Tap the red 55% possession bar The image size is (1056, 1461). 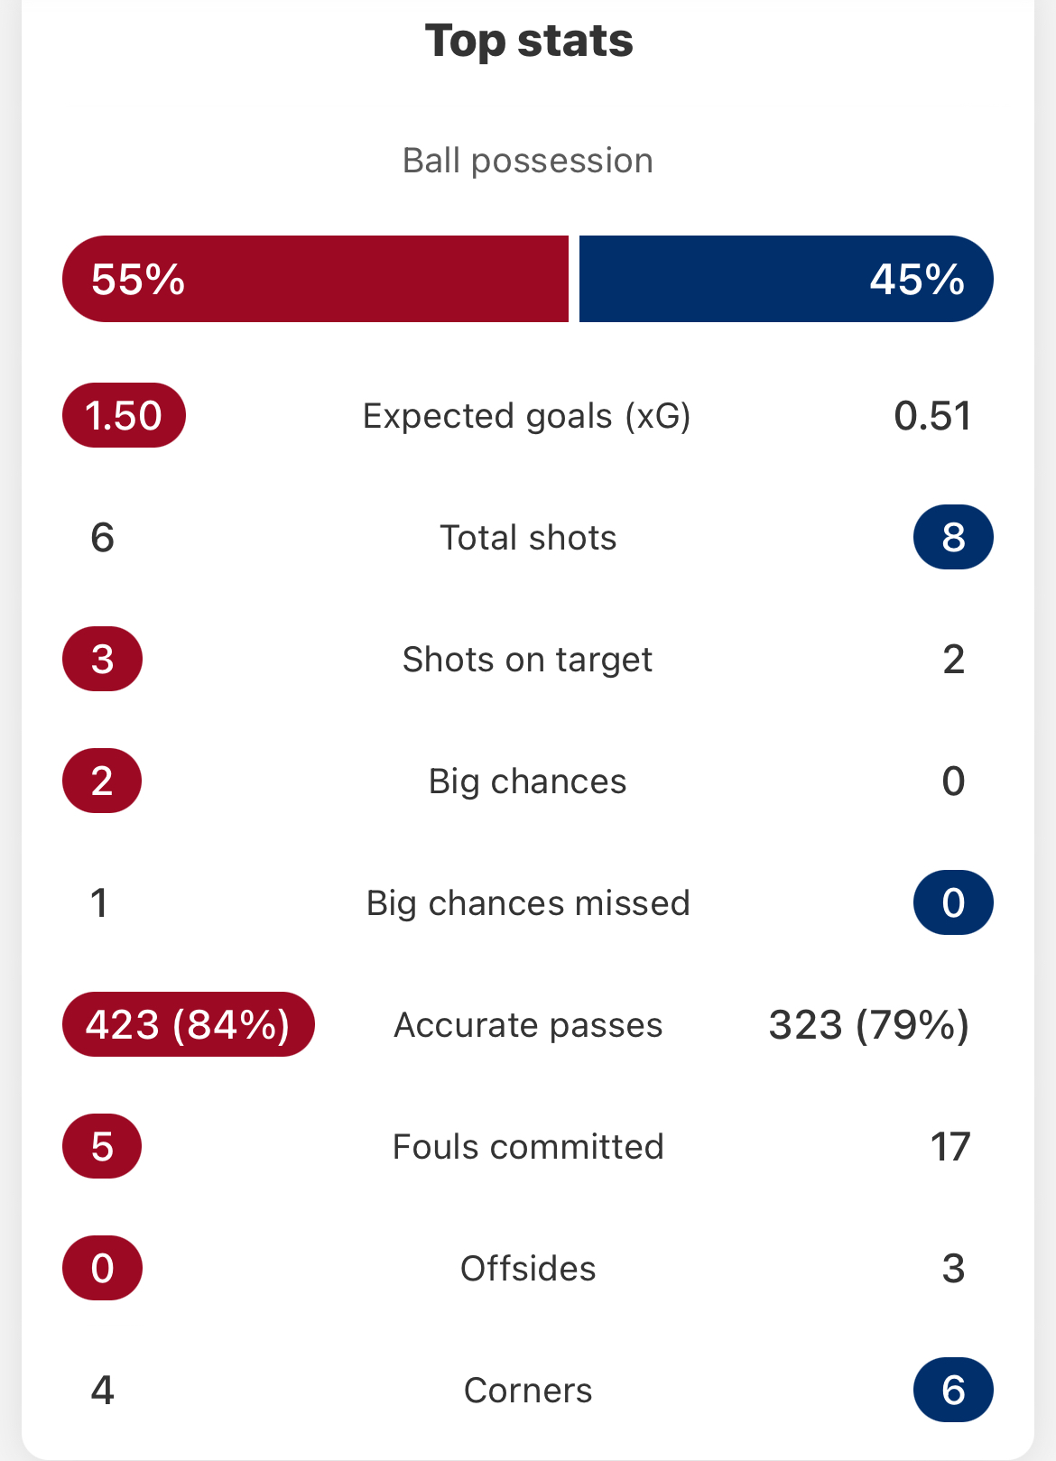click(x=315, y=279)
